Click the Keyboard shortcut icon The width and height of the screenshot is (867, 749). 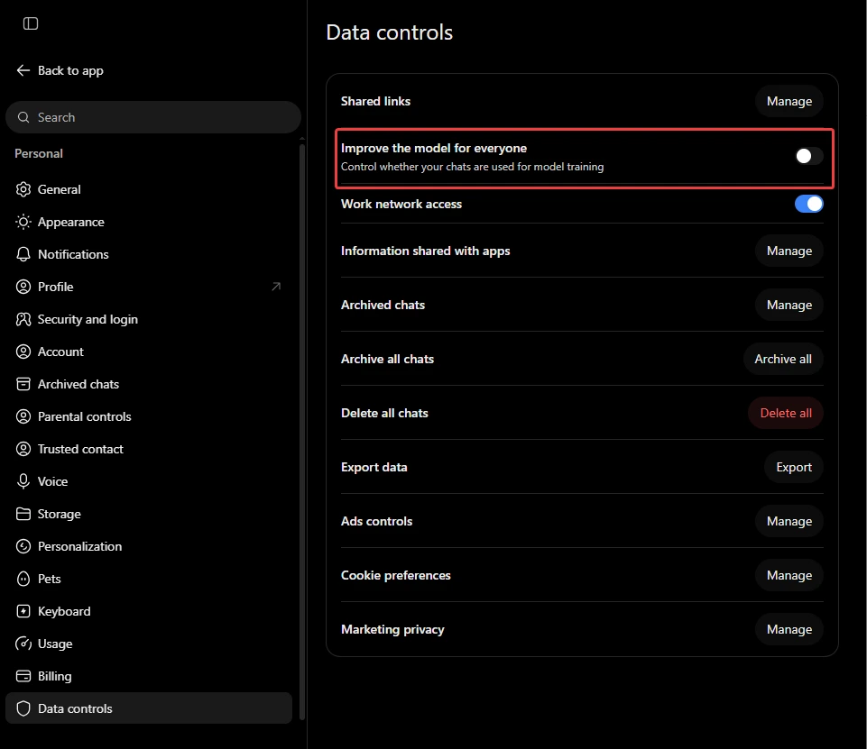coord(23,611)
